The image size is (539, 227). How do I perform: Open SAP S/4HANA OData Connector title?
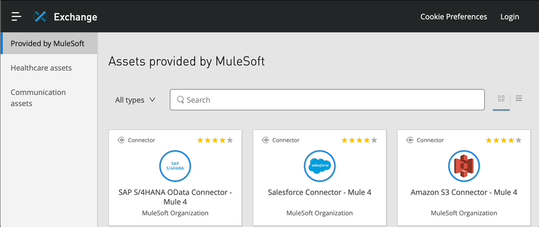coord(175,197)
